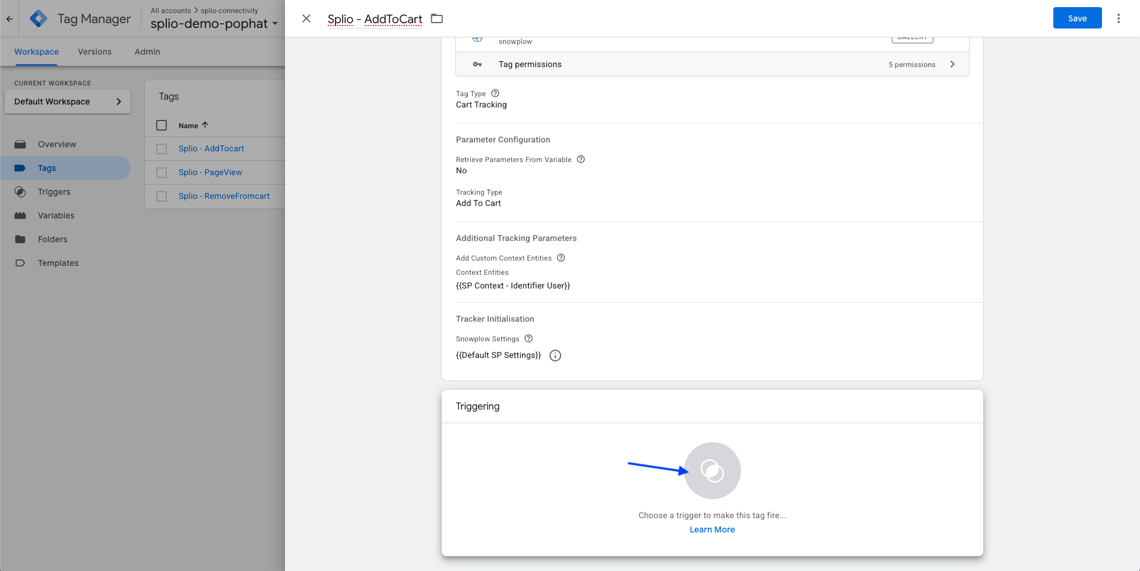This screenshot has width=1140, height=571.
Task: Click the Tag permissions key icon
Action: coord(477,64)
